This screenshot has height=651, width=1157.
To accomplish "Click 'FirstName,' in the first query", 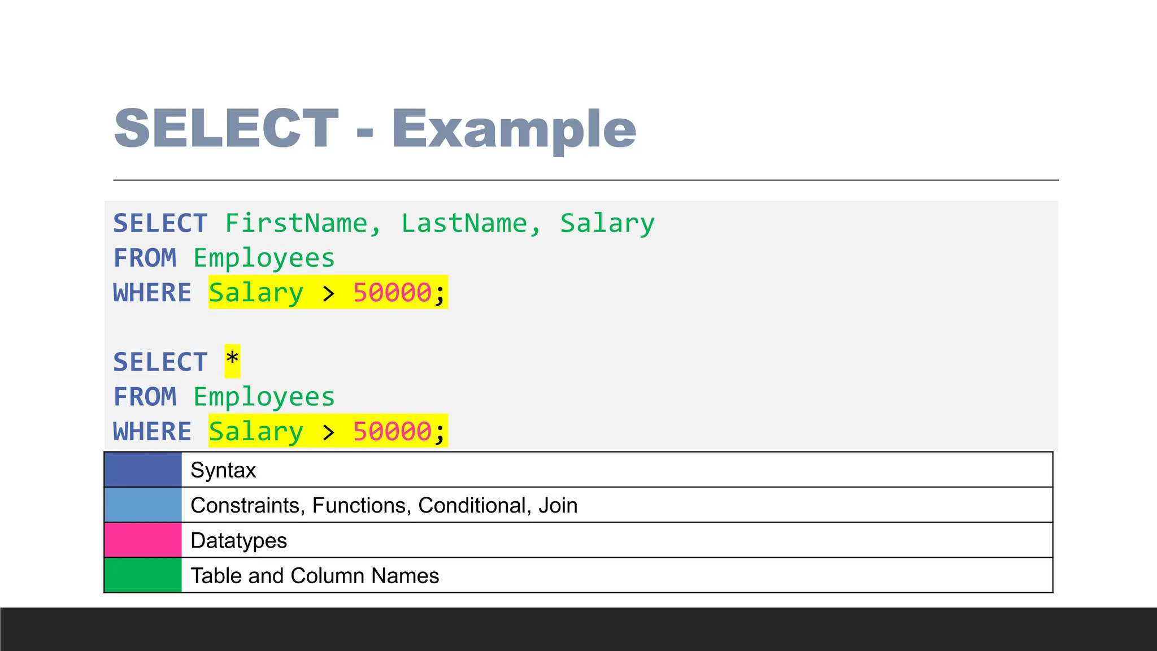I will (303, 223).
